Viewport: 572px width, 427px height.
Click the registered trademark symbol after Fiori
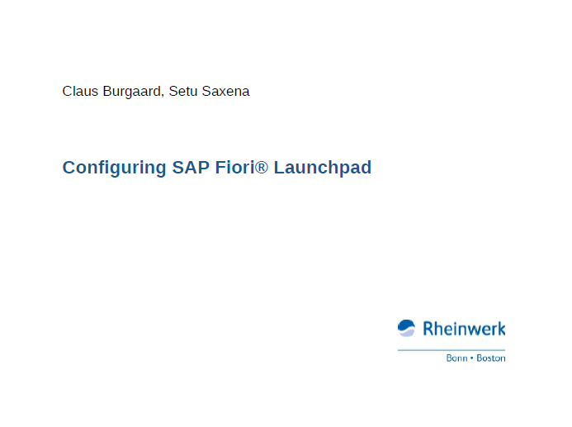261,168
